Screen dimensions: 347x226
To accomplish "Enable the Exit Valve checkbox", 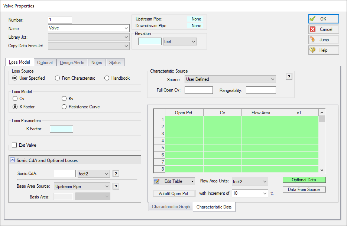I will (14, 145).
